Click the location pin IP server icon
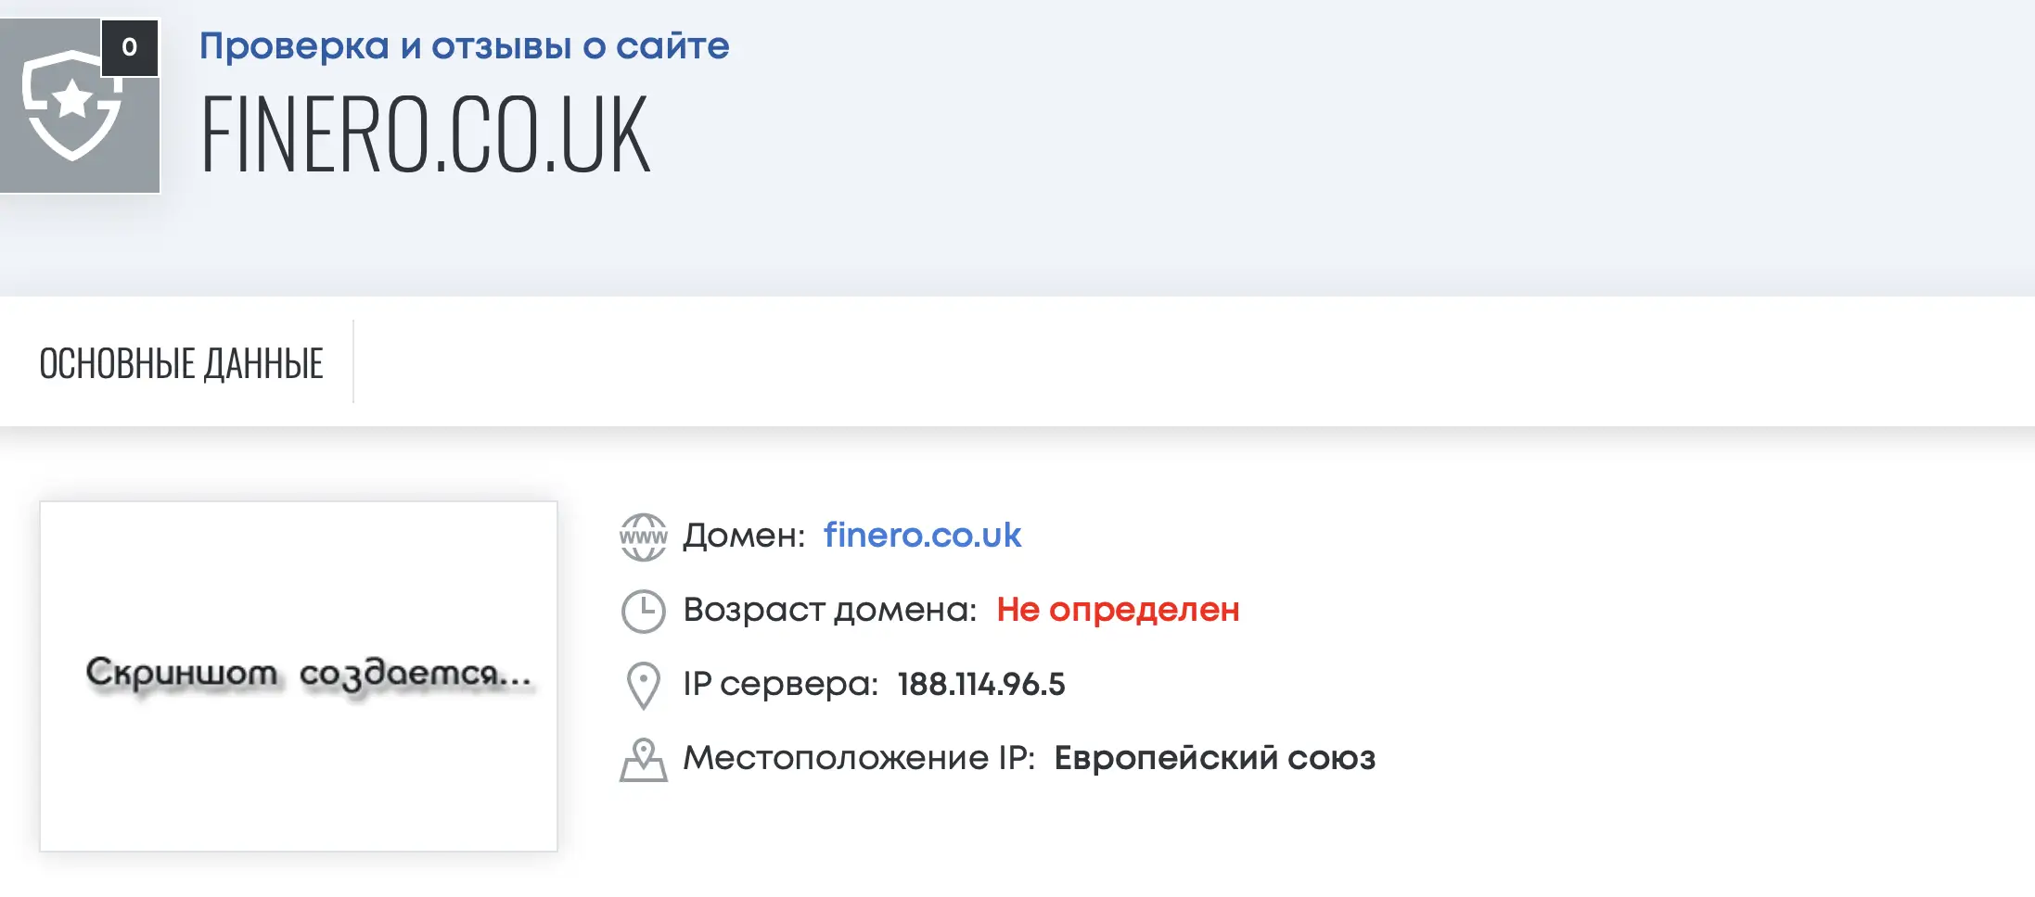The image size is (2035, 897). 644,686
